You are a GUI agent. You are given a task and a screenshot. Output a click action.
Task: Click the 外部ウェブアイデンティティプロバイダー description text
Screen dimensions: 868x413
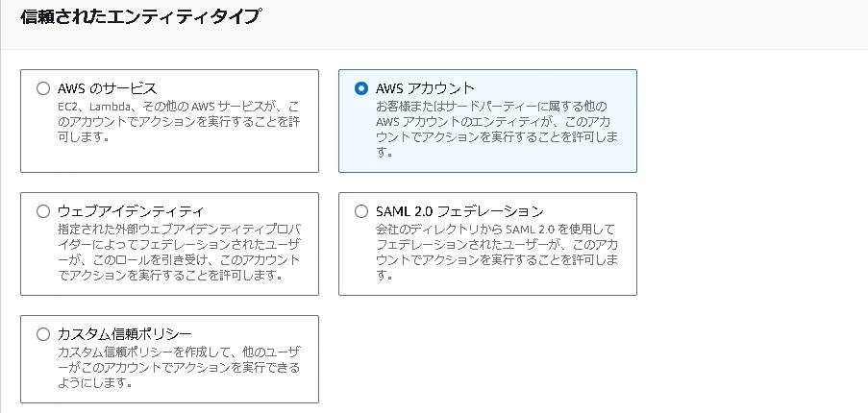point(179,252)
